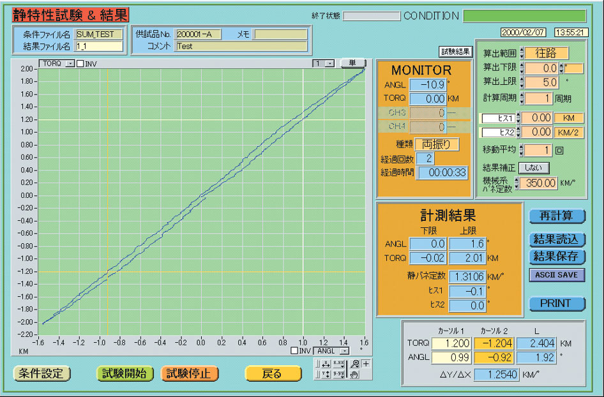Toggle the Y-axis autoscale lock switch
This screenshot has width=604, height=397.
pyautogui.click(x=317, y=374)
